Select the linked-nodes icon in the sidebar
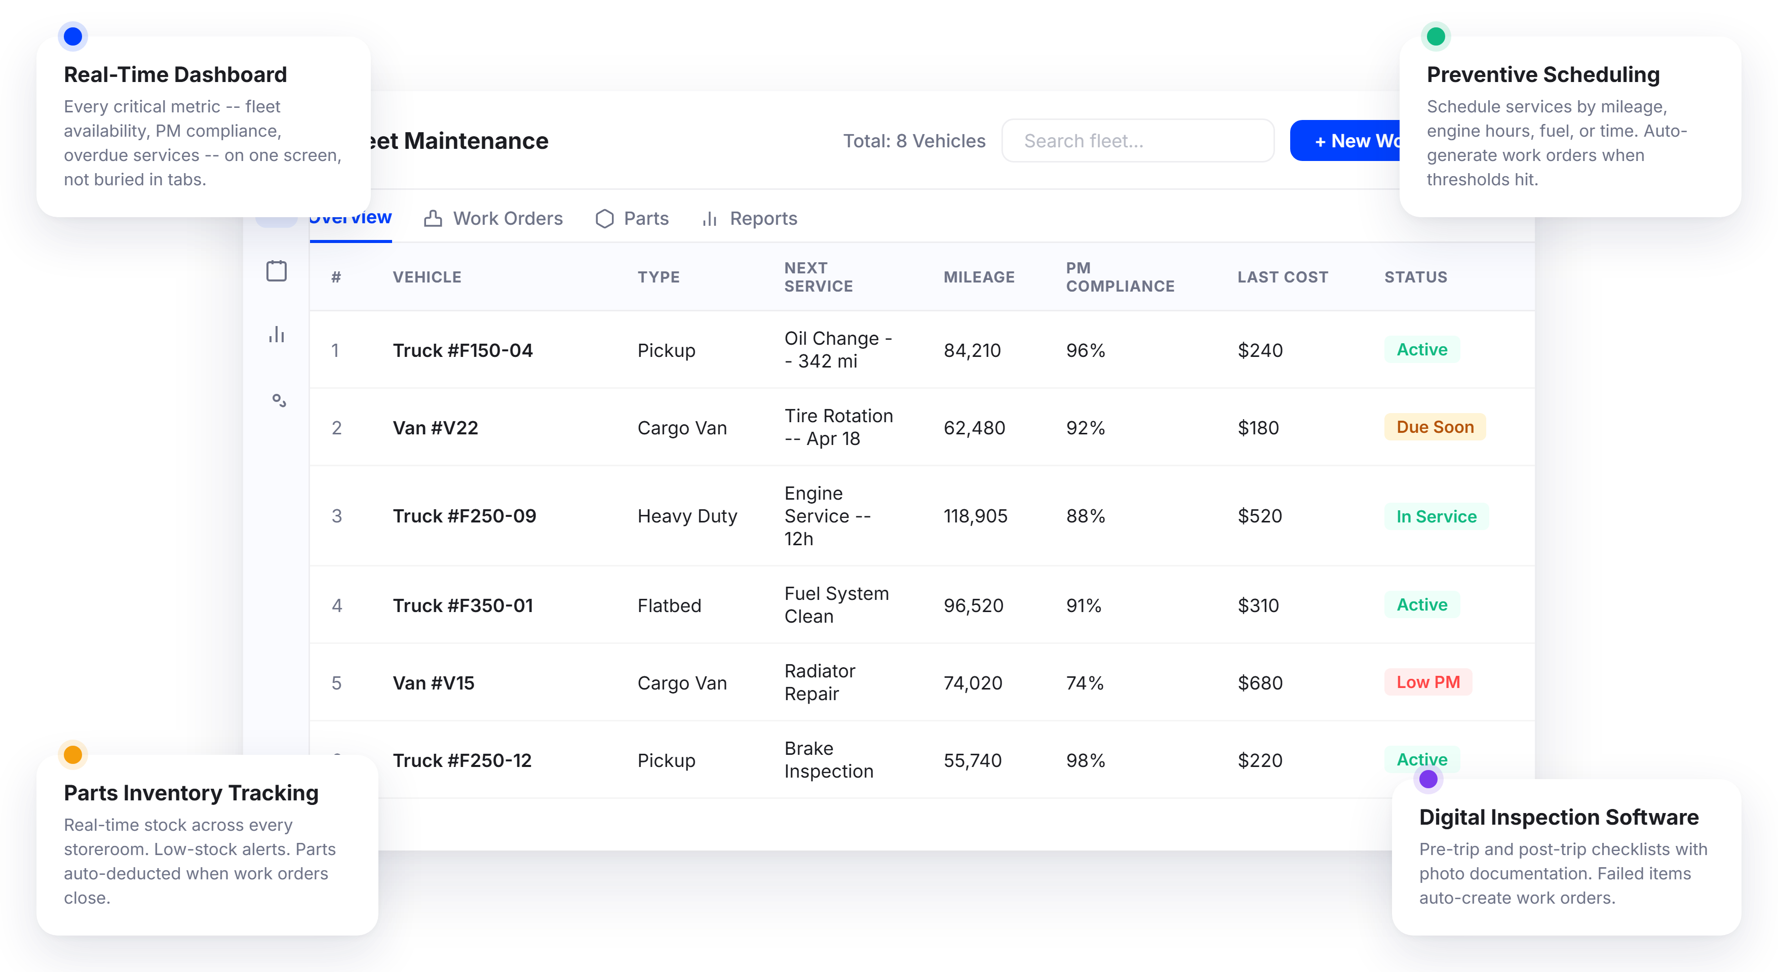 279,400
